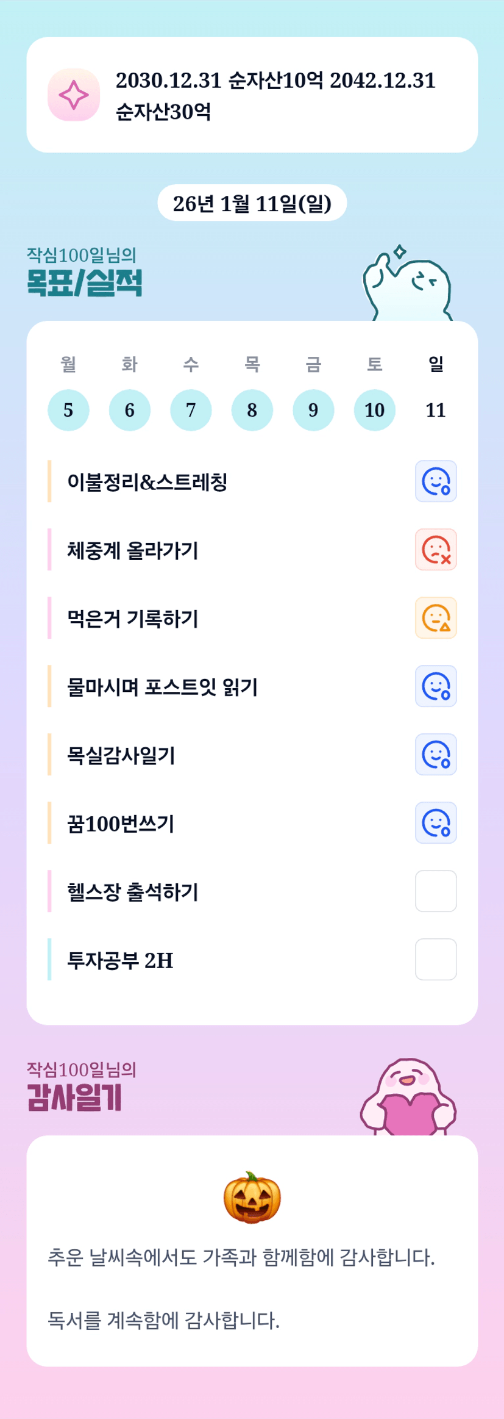Viewport: 504px width, 1419px height.
Task: Click the jack-o'-lantern pumpkin emoji
Action: coord(252,1197)
